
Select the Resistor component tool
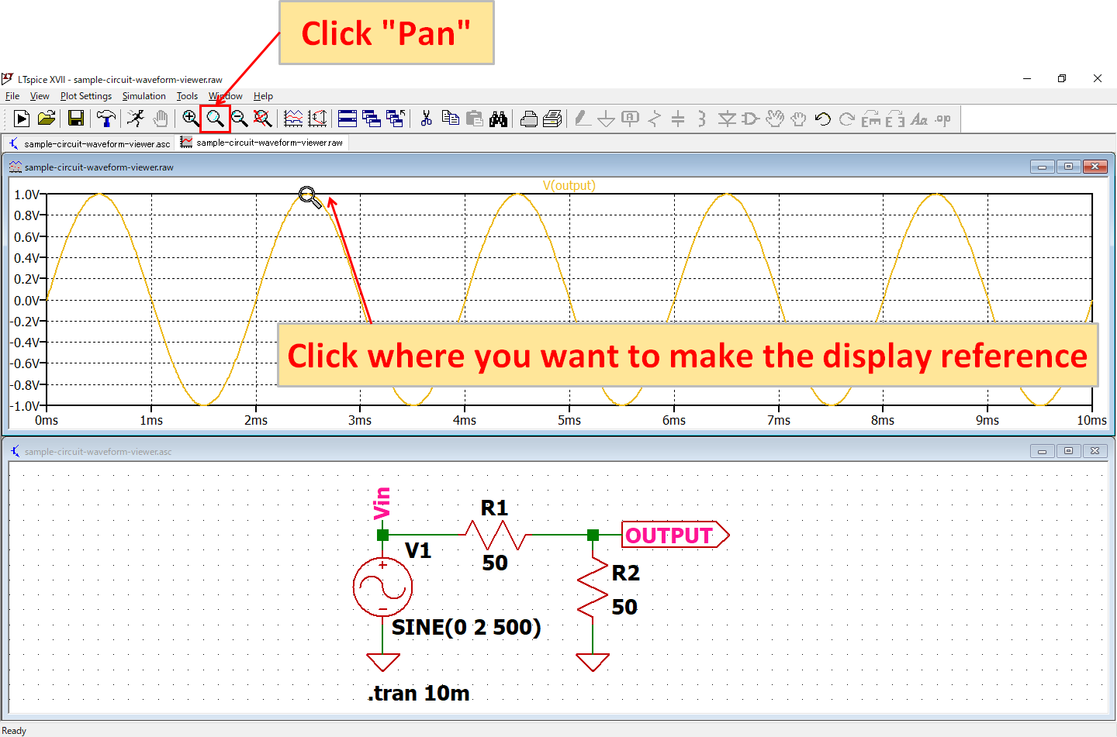[x=654, y=119]
